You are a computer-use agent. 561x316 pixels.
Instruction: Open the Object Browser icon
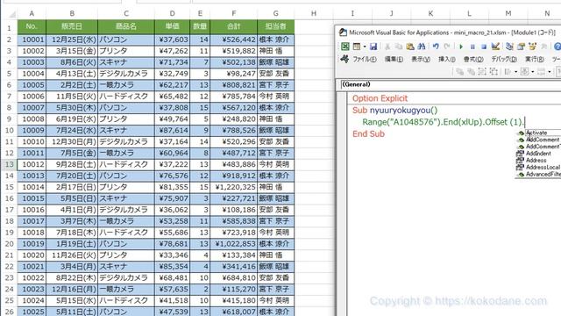click(x=532, y=47)
